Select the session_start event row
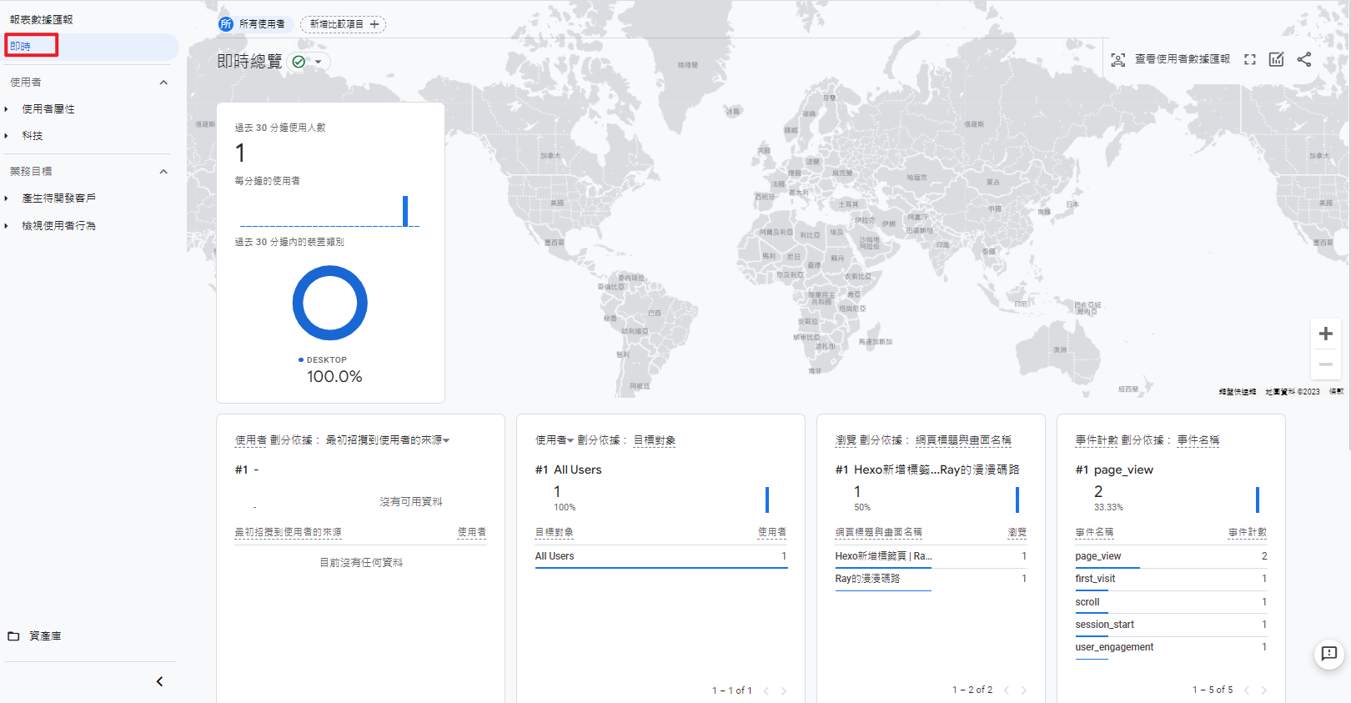This screenshot has width=1351, height=703. pos(1171,625)
